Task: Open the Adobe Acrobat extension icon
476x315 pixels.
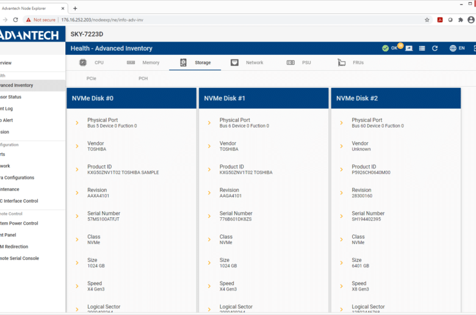Action: [440, 20]
